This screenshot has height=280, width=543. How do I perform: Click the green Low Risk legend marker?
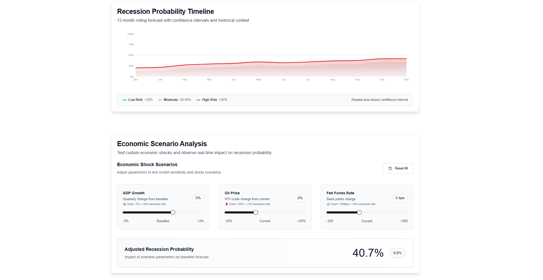point(125,100)
